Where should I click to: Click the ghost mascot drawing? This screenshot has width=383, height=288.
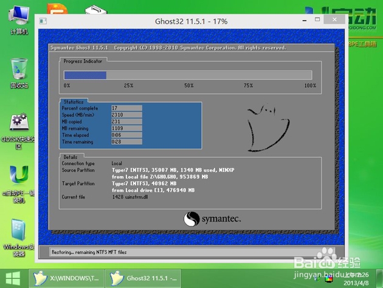tap(268, 127)
